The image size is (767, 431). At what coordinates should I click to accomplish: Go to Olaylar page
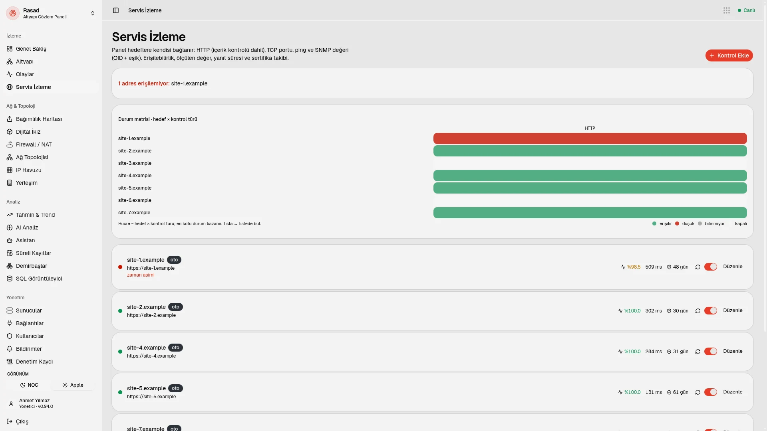(x=51, y=74)
